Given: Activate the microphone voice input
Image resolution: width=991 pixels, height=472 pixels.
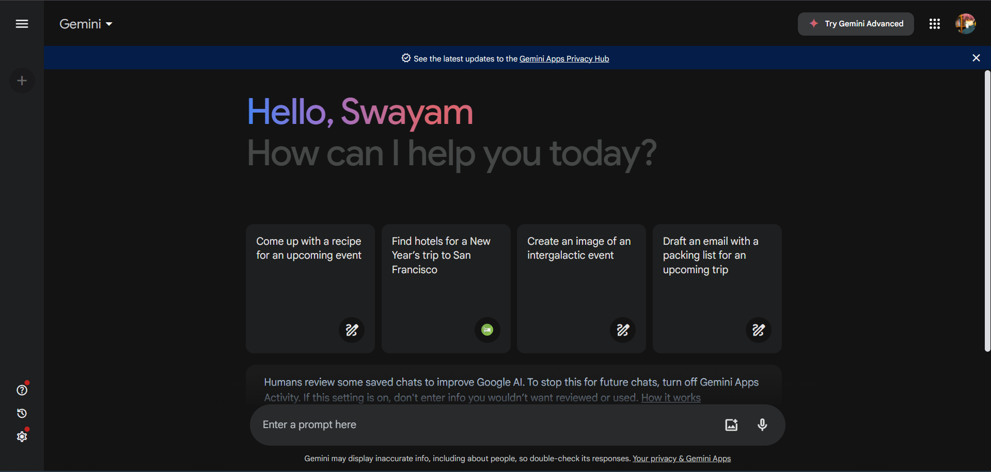Looking at the screenshot, I should pos(762,424).
